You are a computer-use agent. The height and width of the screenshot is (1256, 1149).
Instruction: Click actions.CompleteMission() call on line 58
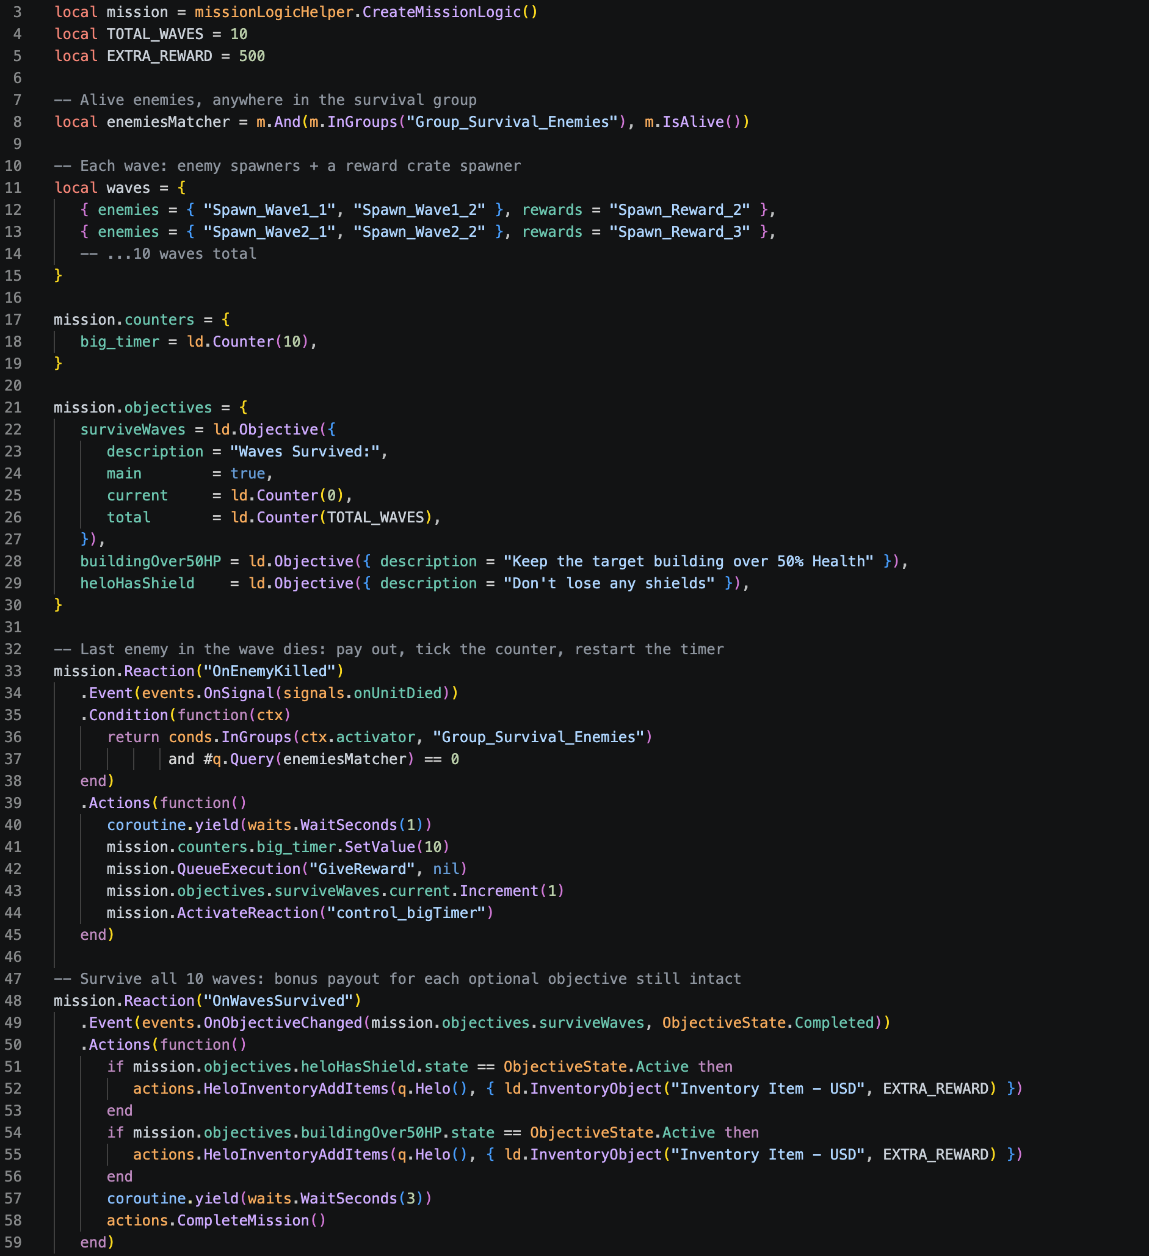pyautogui.click(x=216, y=1221)
